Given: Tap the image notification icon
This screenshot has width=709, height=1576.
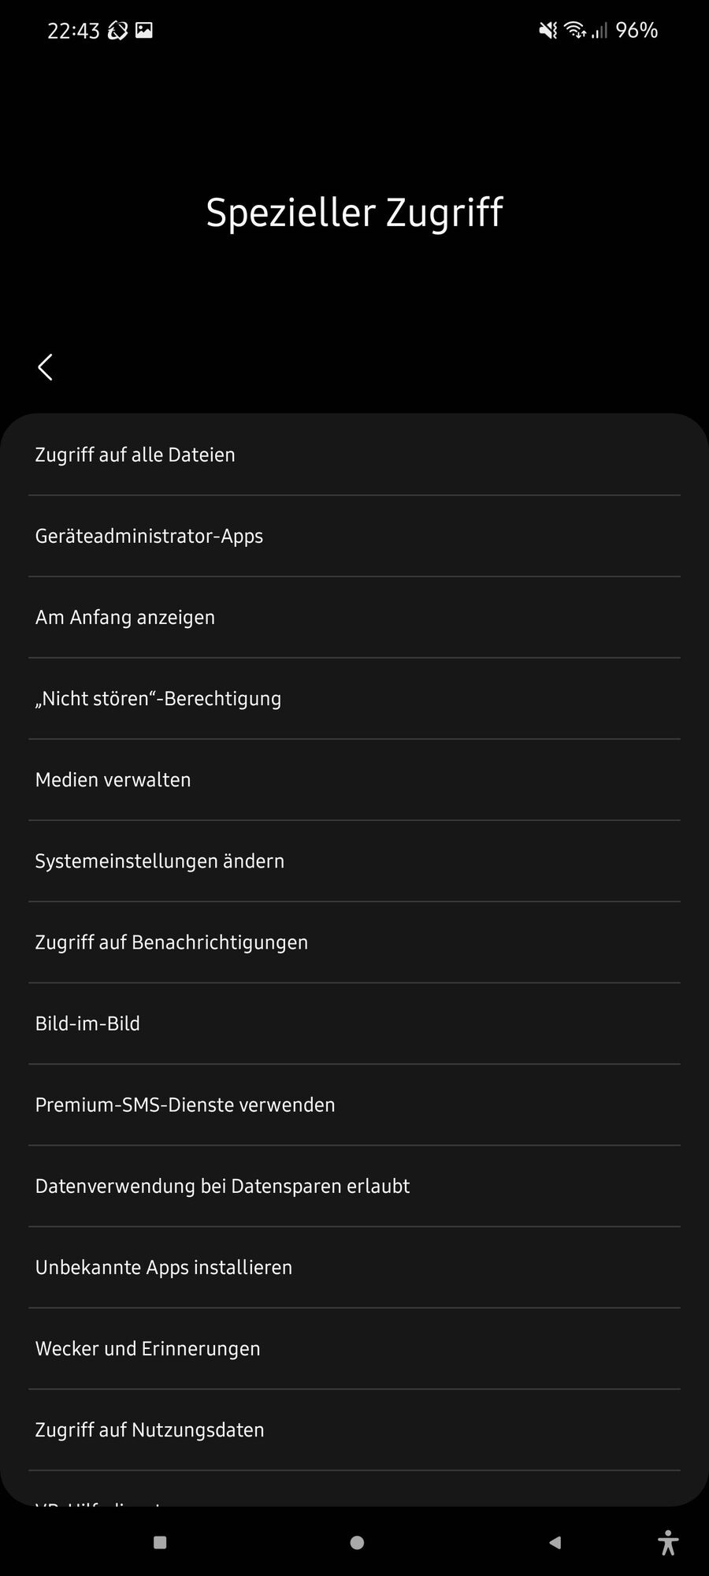Looking at the screenshot, I should coord(144,31).
